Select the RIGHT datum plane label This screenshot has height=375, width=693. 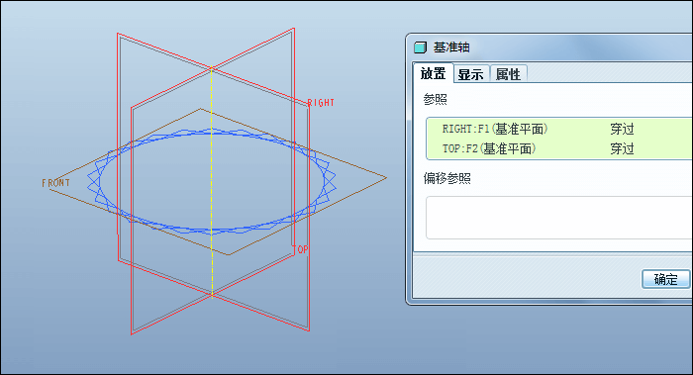click(321, 103)
